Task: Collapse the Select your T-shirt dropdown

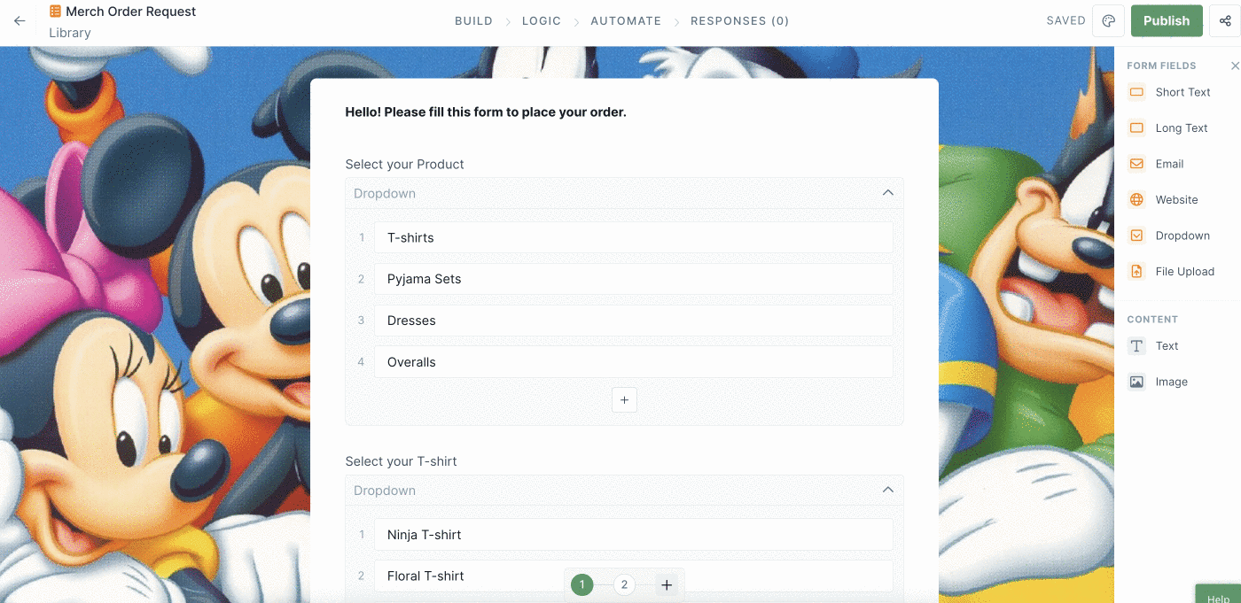Action: 887,490
